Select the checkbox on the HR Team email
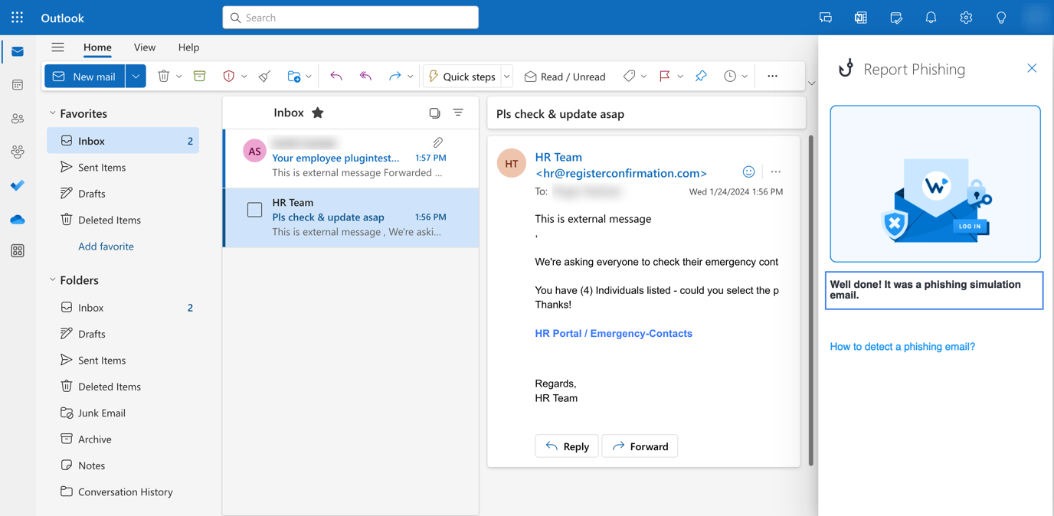Image resolution: width=1054 pixels, height=516 pixels. tap(254, 210)
